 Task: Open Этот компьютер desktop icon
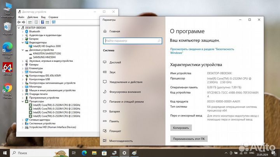pyautogui.click(x=7, y=10)
